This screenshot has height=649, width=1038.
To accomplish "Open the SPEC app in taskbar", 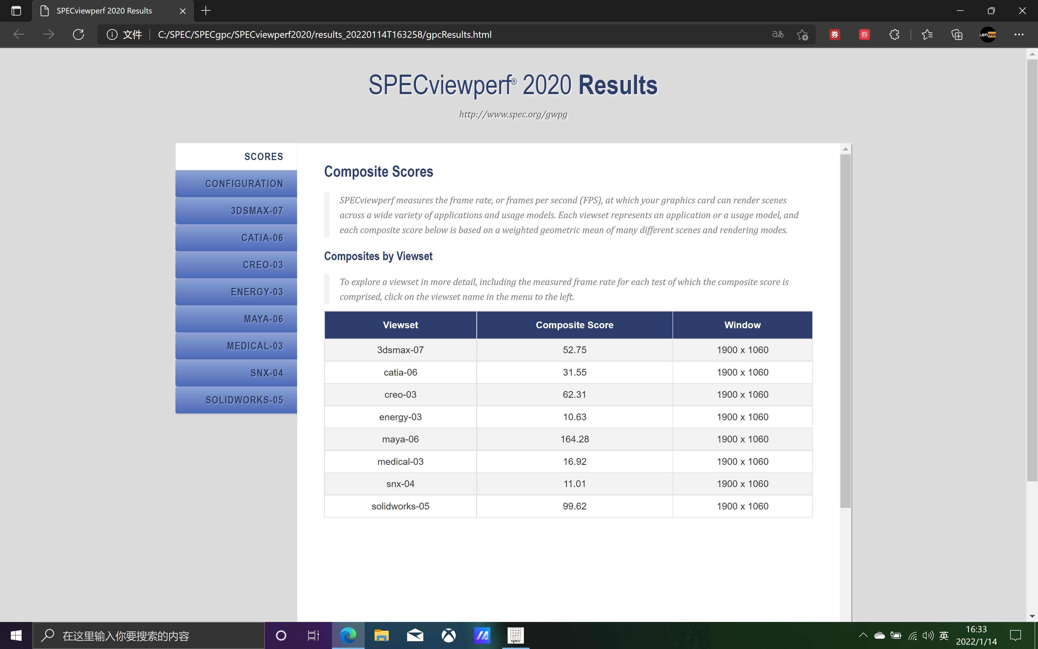I will 515,635.
